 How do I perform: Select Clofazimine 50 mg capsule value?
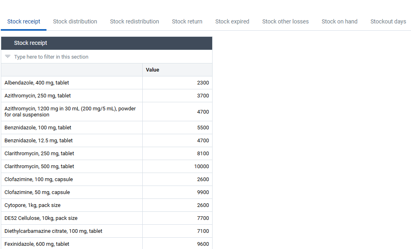pyautogui.click(x=177, y=192)
